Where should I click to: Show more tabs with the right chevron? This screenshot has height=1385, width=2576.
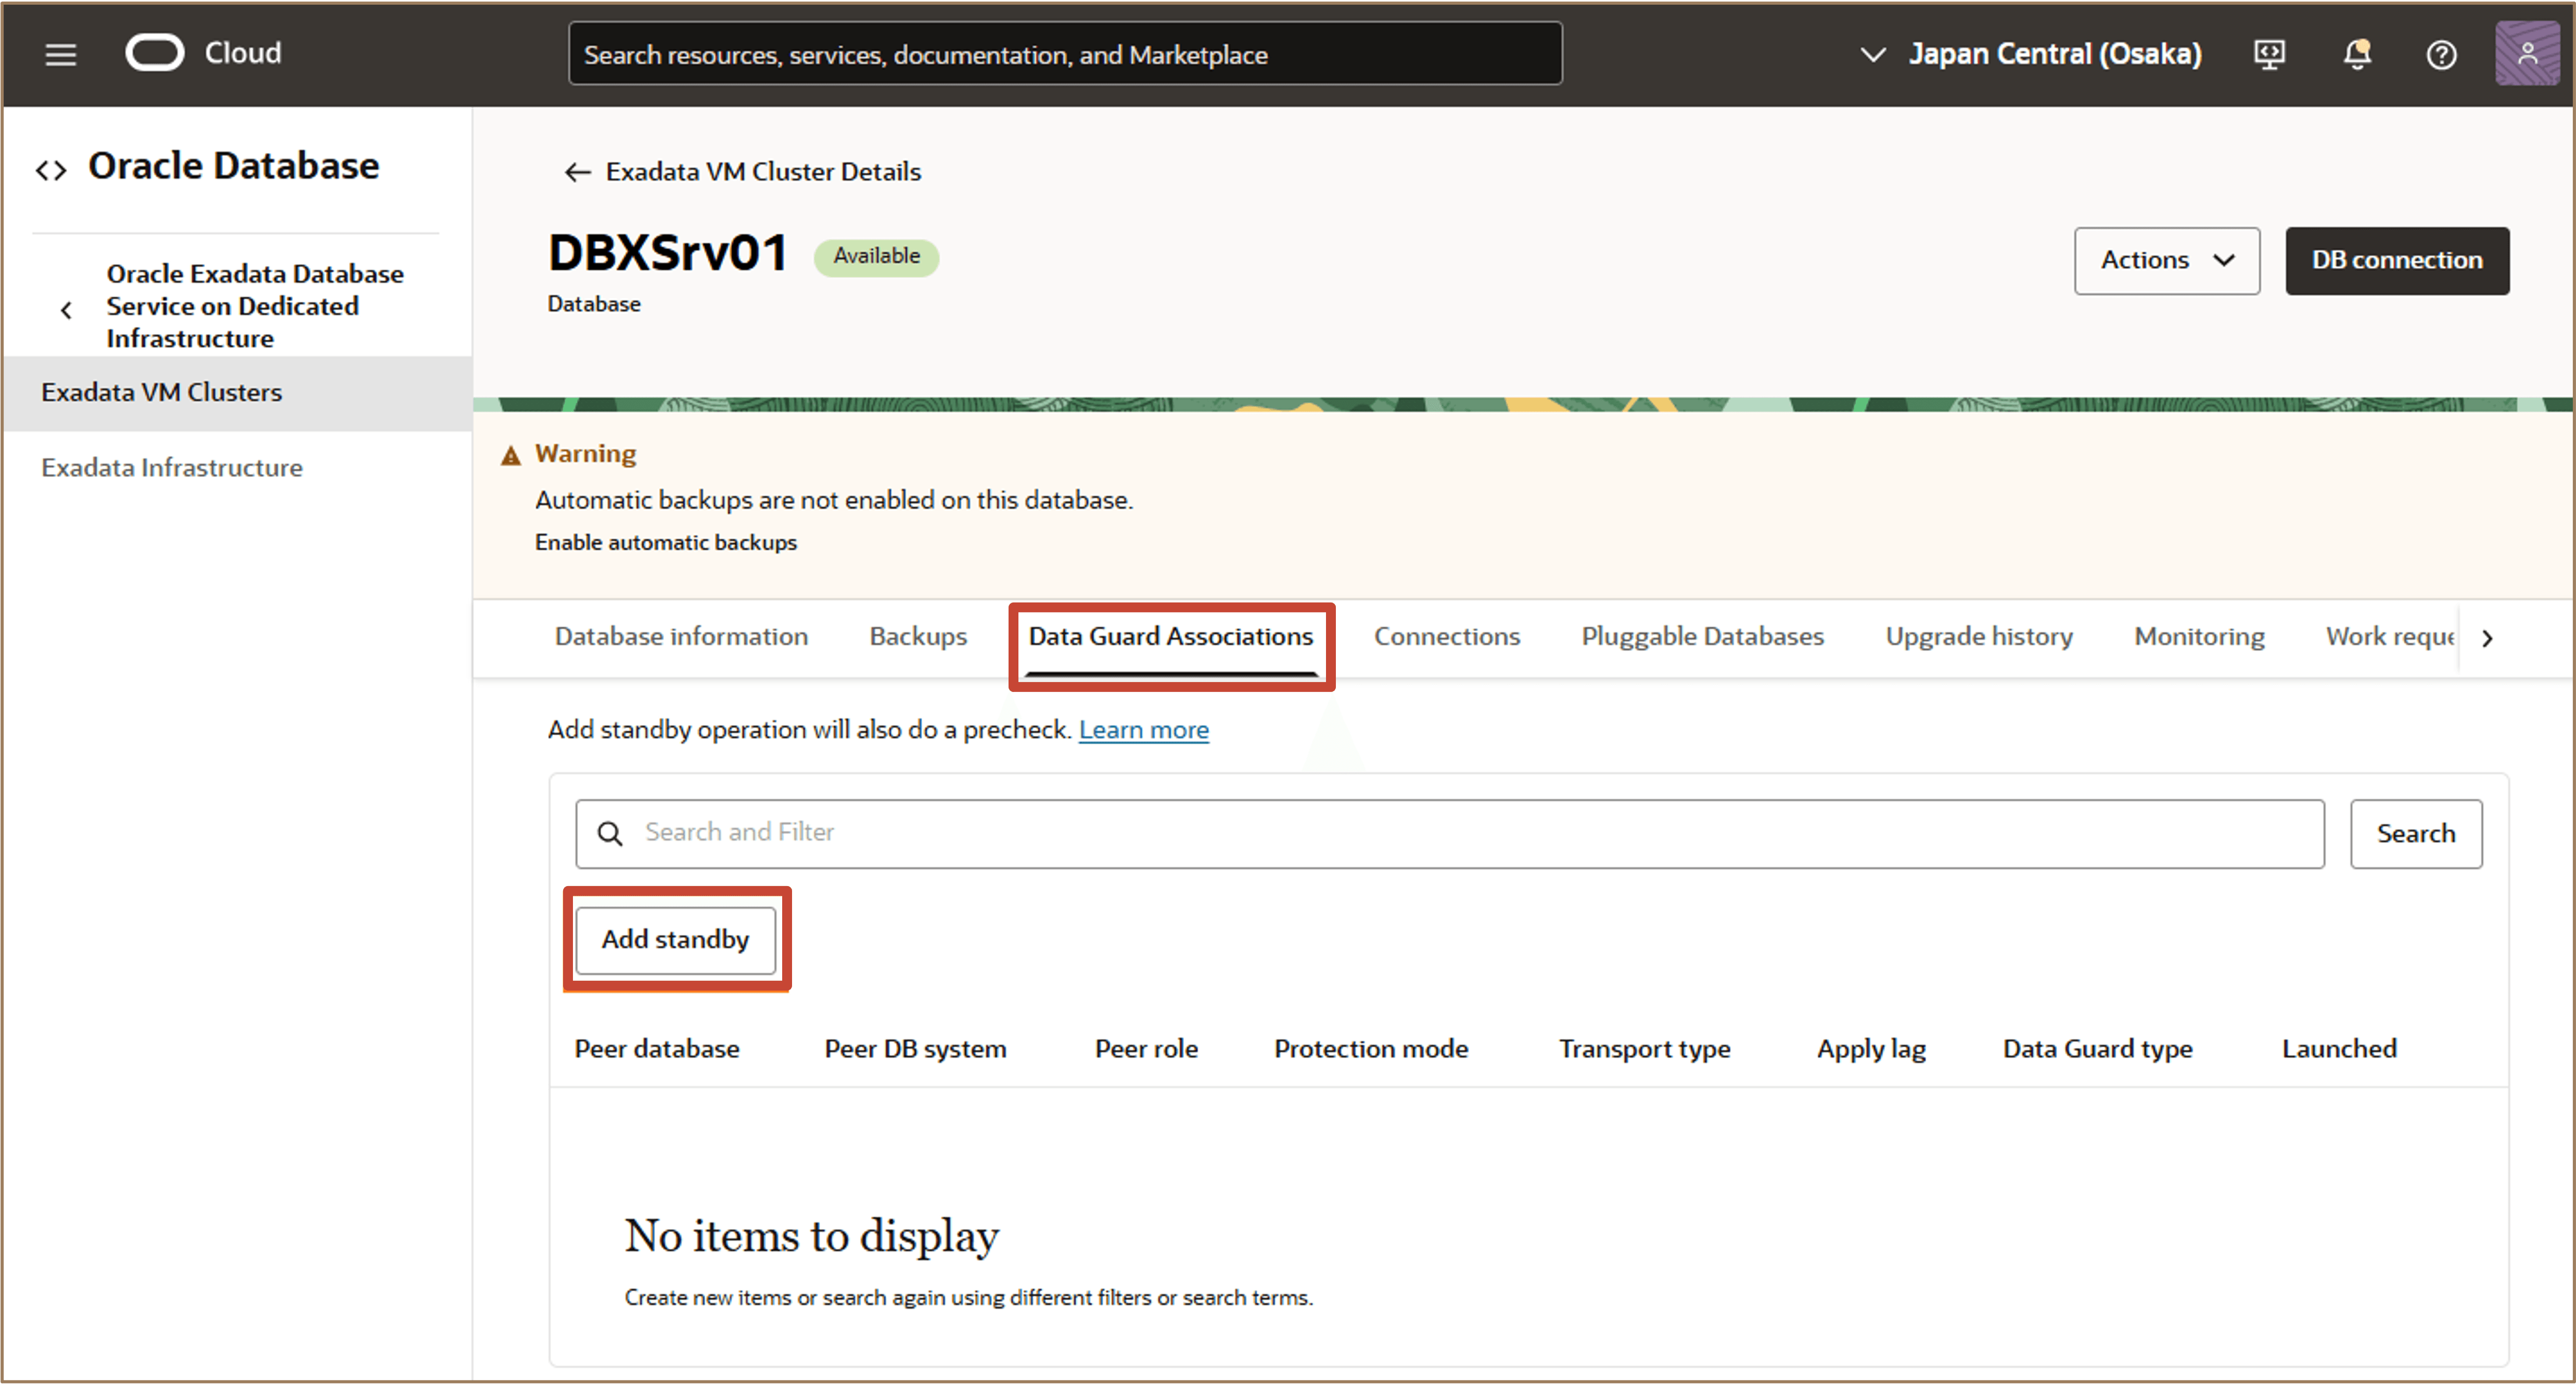2487,638
